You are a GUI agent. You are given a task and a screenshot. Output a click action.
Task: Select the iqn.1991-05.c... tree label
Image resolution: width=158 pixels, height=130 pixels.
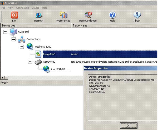61,69
